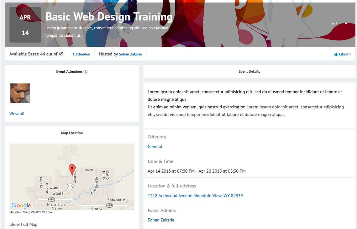Select the Map Location panel header
Image resolution: width=357 pixels, height=229 pixels.
tap(72, 133)
